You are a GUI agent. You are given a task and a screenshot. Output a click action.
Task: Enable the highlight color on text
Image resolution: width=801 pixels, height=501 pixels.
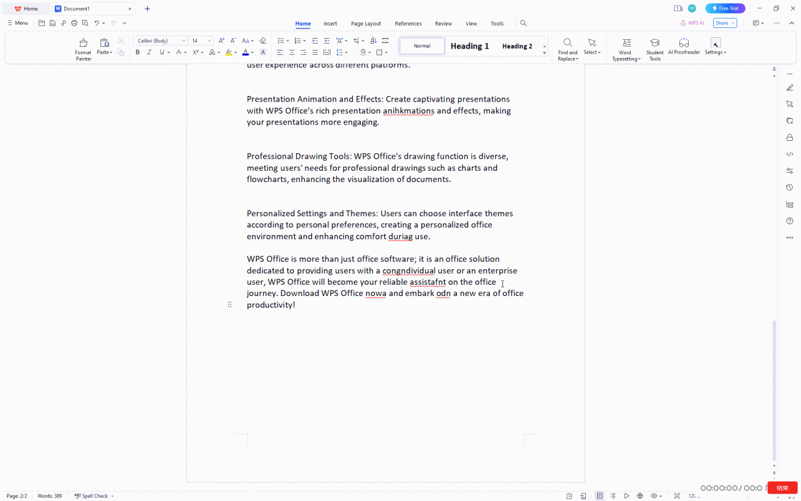tap(229, 52)
